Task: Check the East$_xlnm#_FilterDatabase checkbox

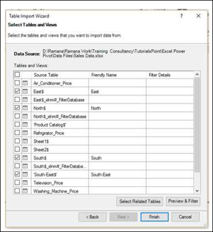Action: click(x=17, y=99)
